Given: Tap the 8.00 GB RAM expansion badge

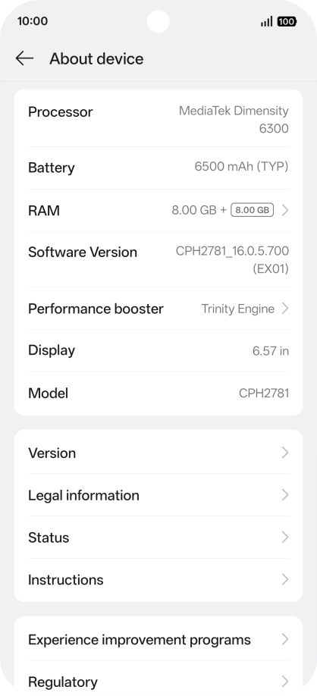Looking at the screenshot, I should click(x=253, y=210).
